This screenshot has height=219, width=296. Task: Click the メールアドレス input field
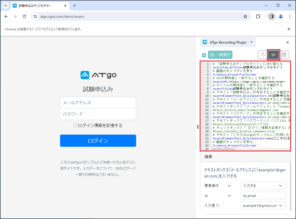(x=98, y=102)
